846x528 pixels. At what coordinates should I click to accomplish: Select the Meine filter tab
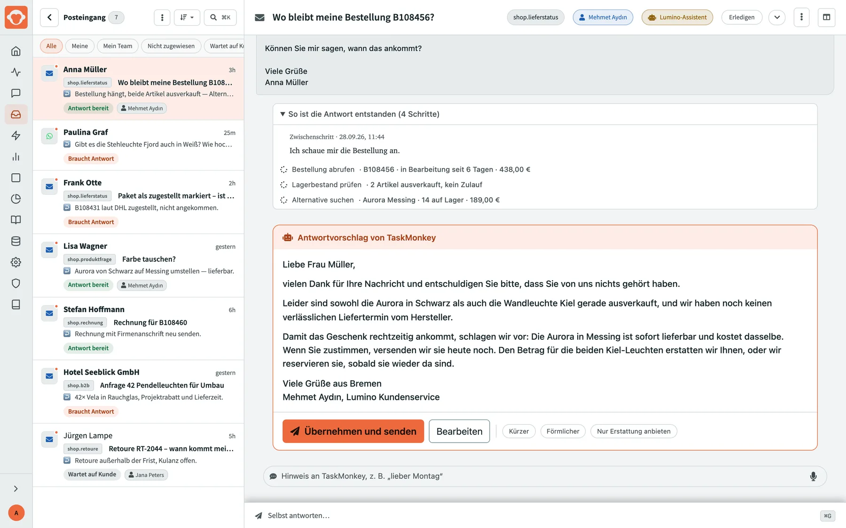click(x=80, y=46)
